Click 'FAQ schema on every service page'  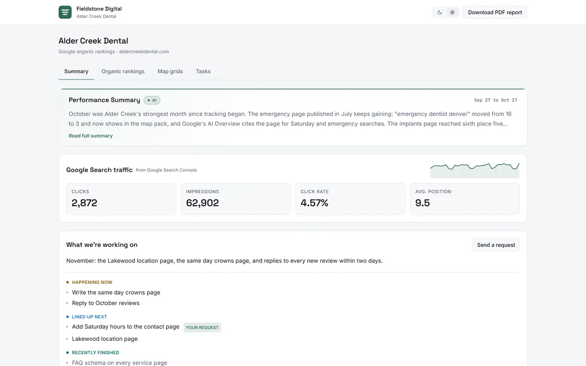click(120, 363)
